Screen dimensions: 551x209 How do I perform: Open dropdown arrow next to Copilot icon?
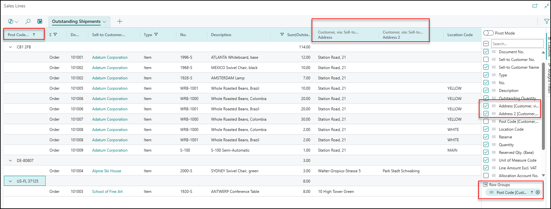pyautogui.click(x=17, y=22)
